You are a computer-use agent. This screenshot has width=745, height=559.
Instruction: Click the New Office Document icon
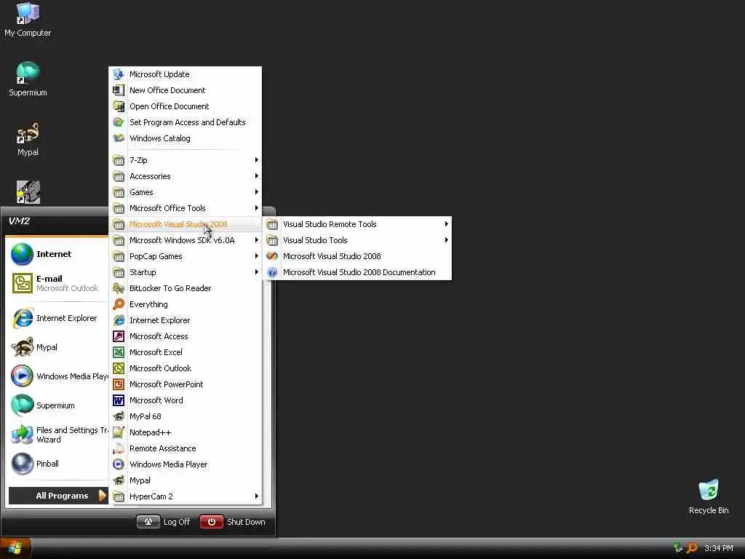pyautogui.click(x=119, y=90)
